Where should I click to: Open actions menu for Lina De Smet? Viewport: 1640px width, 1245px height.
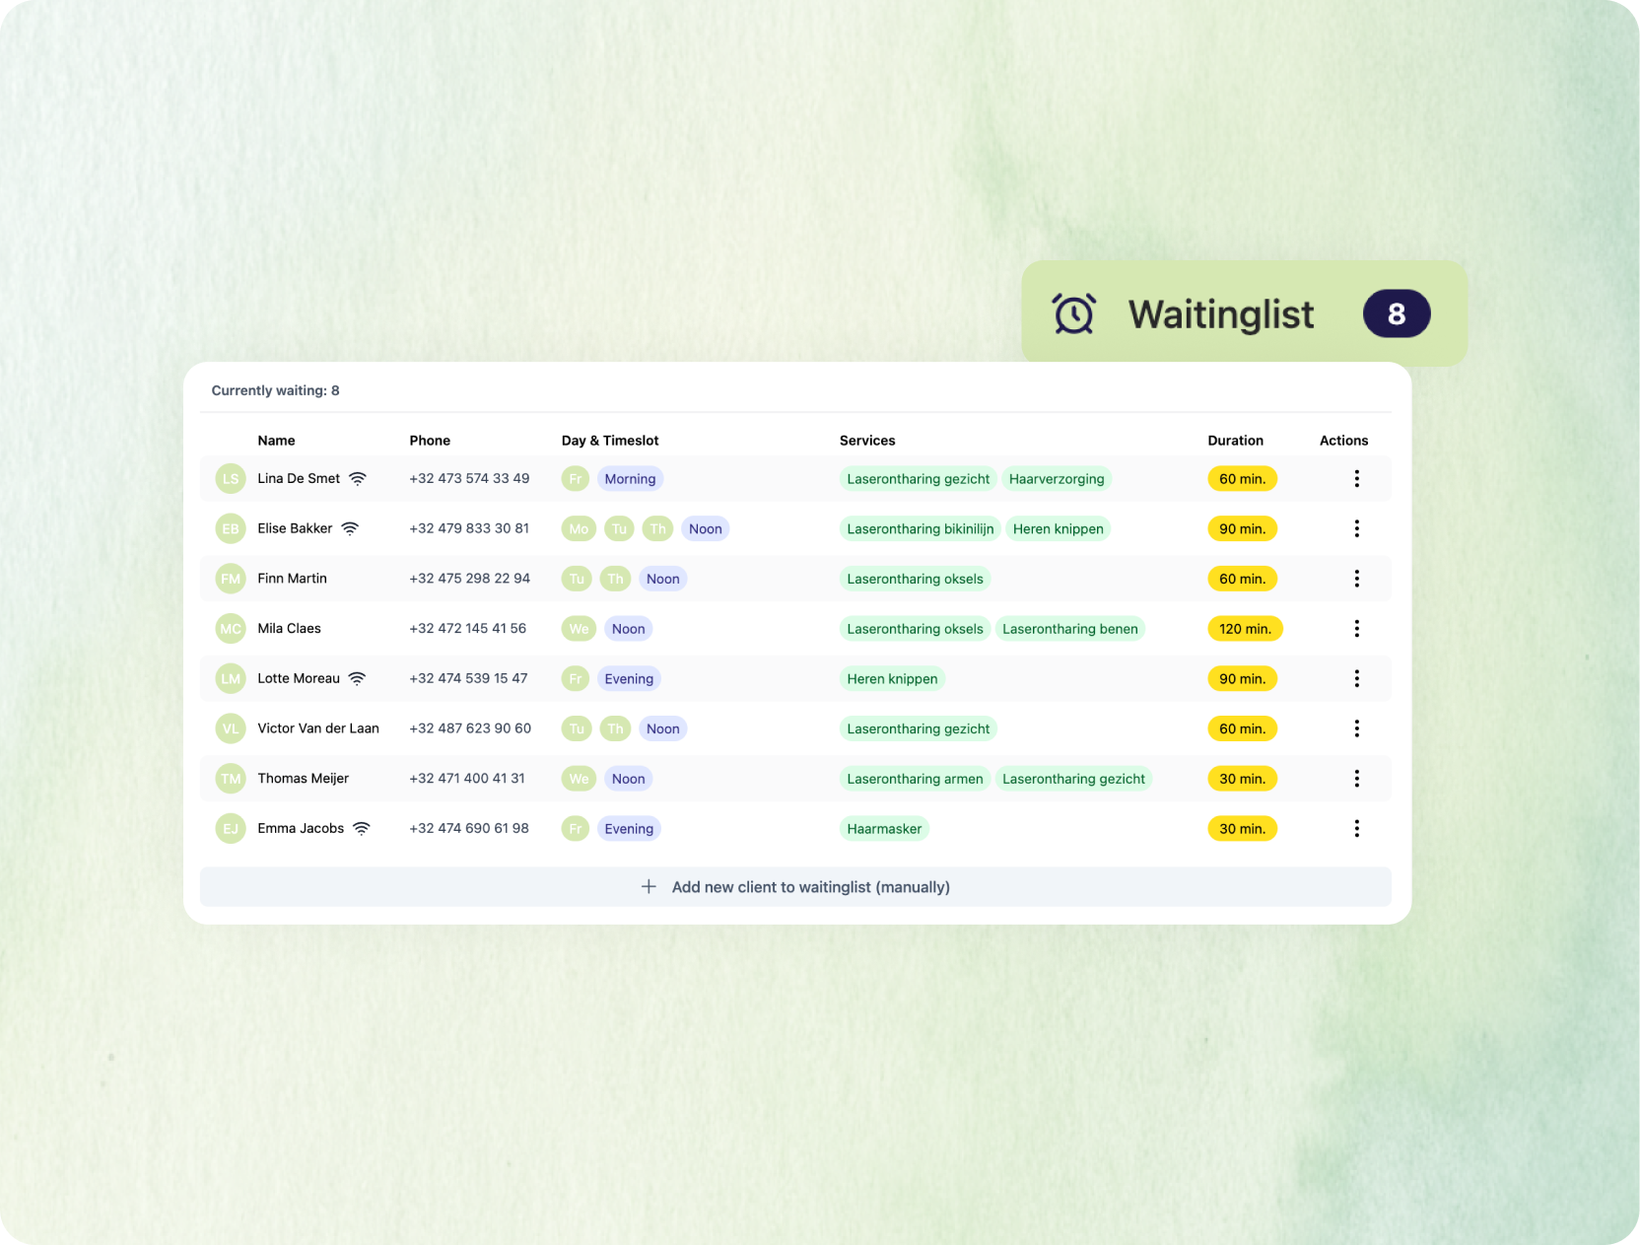click(x=1356, y=478)
